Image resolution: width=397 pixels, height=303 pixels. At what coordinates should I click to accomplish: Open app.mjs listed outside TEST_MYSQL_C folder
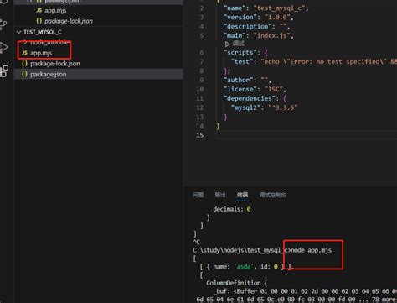click(x=55, y=11)
